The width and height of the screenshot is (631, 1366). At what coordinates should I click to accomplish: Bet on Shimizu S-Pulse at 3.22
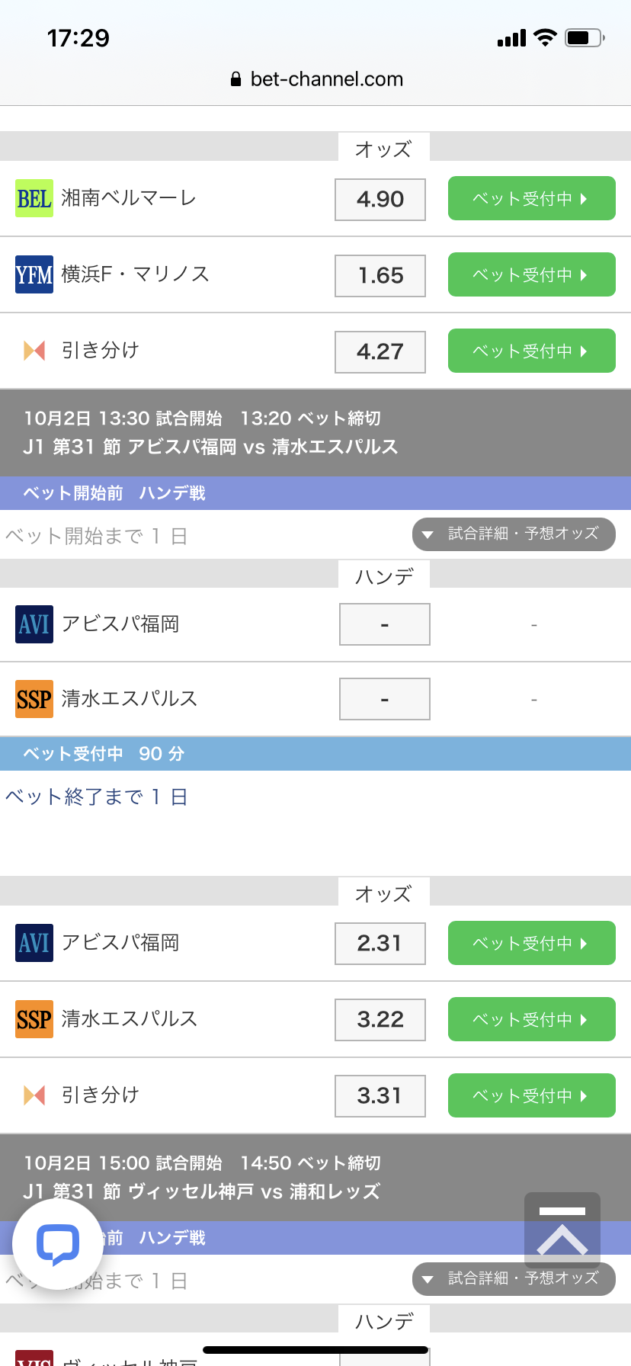click(531, 1019)
